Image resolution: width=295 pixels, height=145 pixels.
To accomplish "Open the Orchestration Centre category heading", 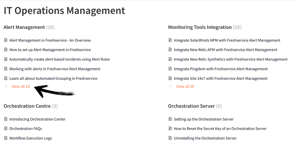I will coord(27,106).
